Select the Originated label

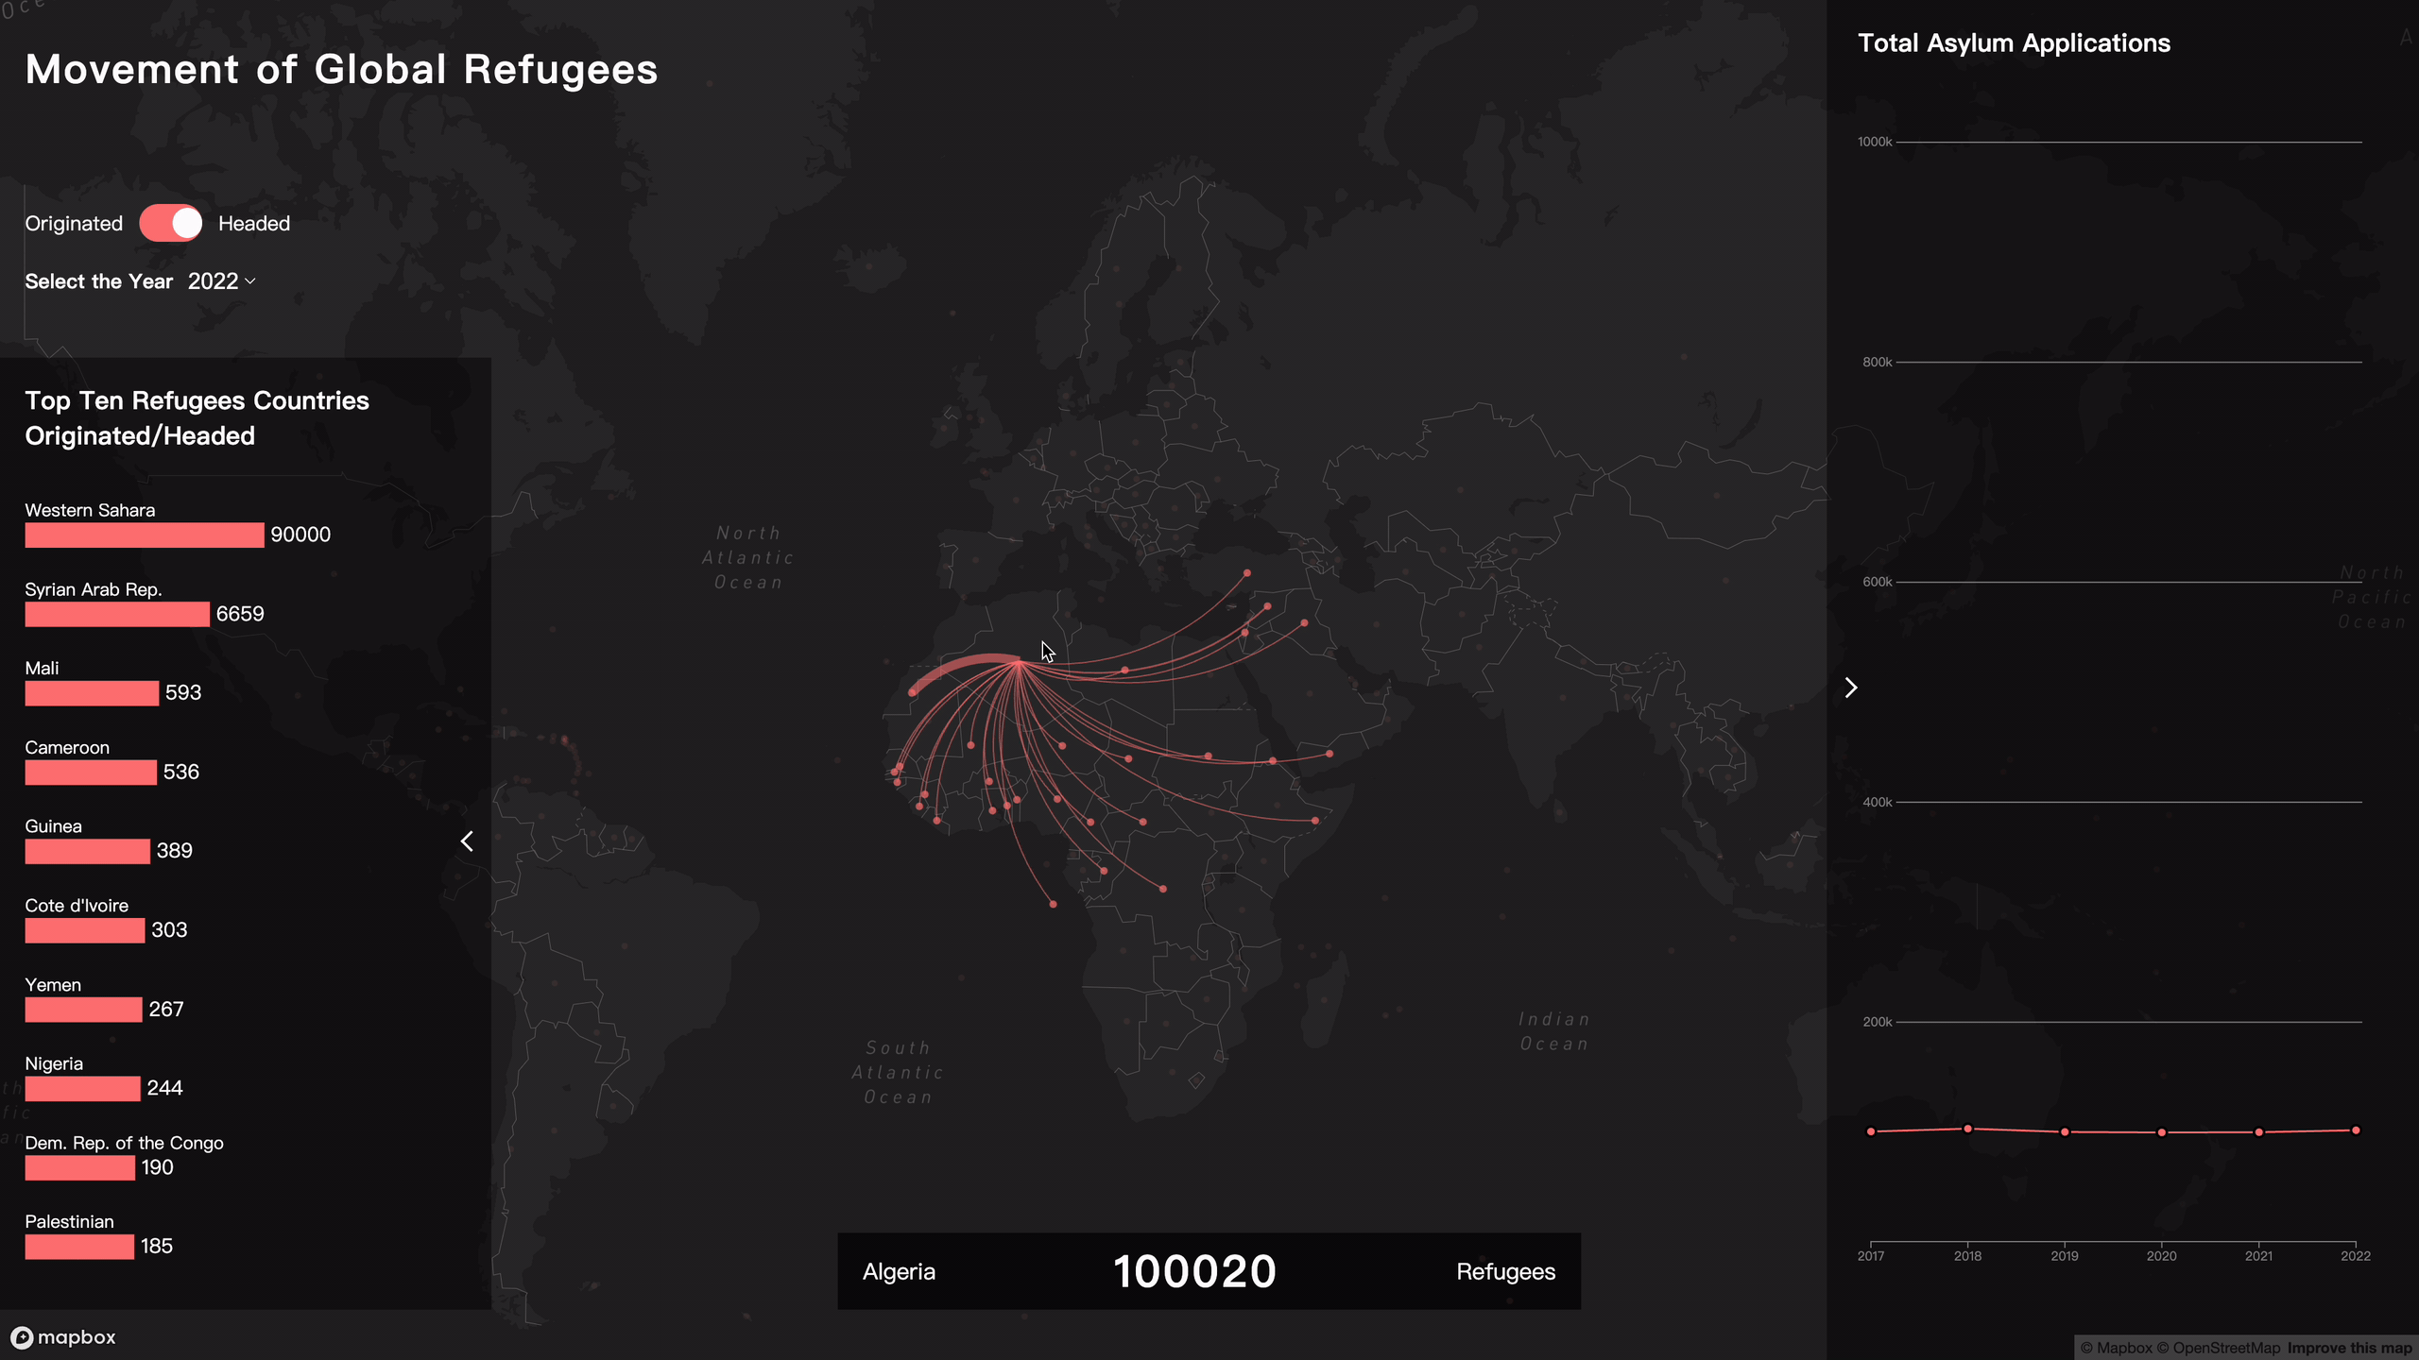pyautogui.click(x=74, y=224)
